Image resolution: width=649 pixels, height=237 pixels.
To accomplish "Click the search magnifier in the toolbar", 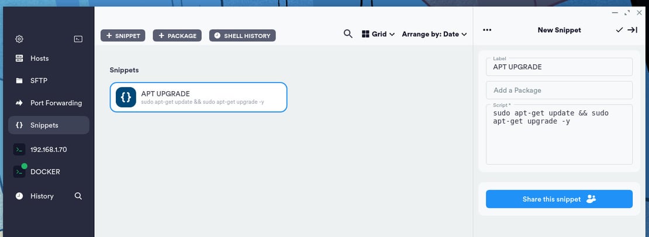I will [348, 34].
